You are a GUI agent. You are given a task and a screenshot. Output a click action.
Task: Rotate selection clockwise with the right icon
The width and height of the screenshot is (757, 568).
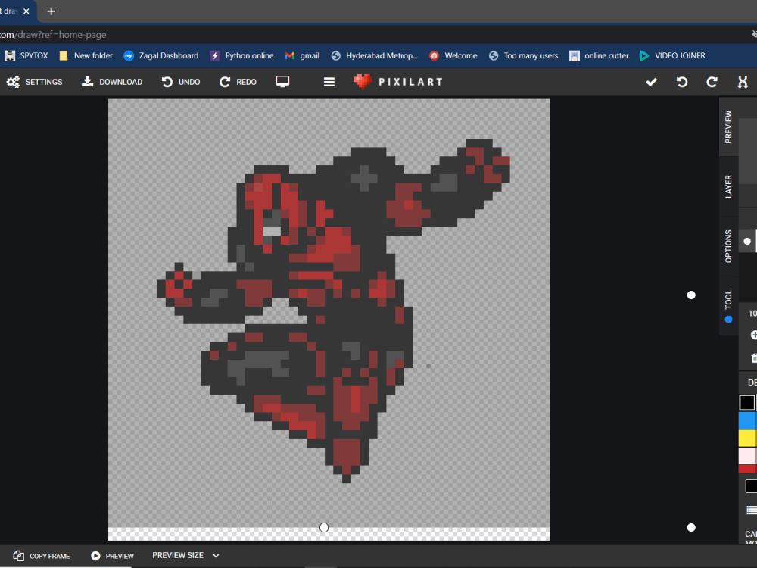712,82
